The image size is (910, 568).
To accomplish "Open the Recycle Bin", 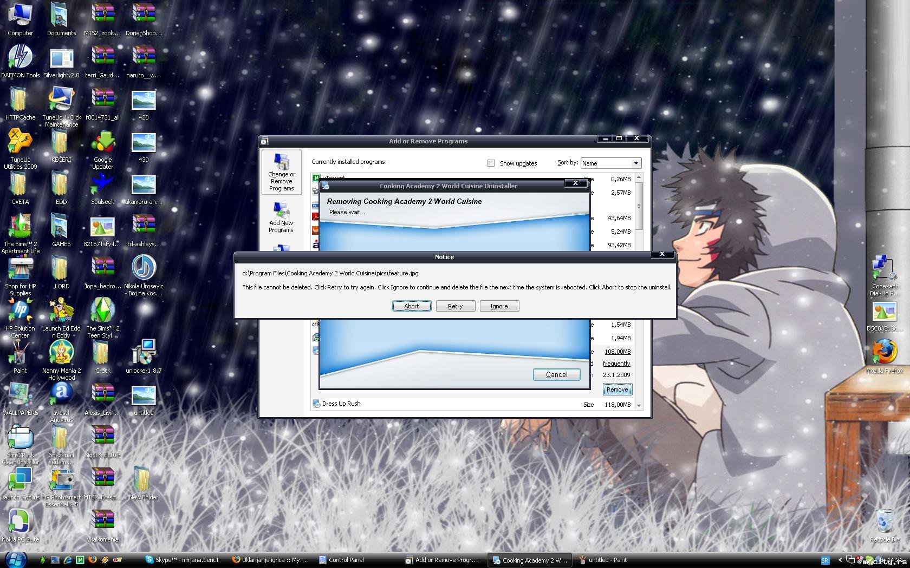I will 884,525.
